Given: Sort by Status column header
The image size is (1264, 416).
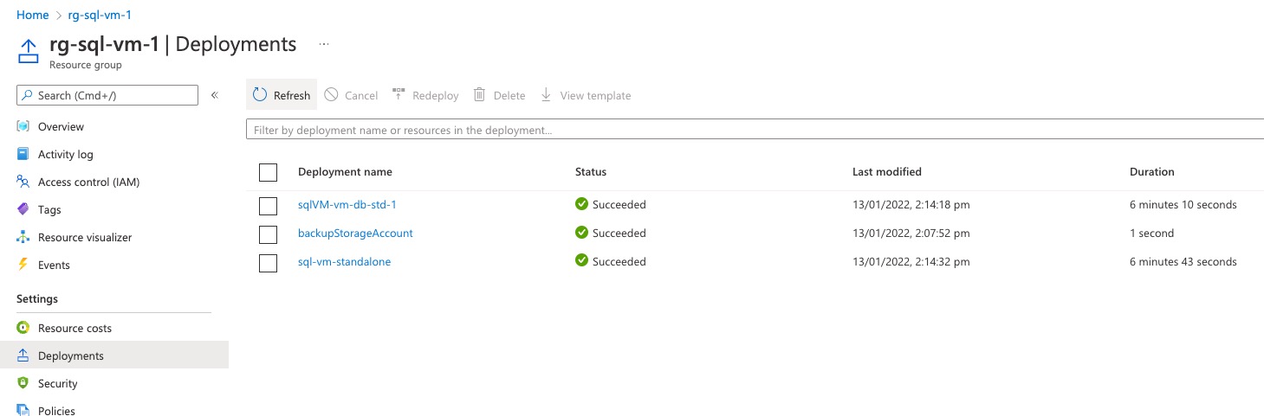Looking at the screenshot, I should click(x=591, y=172).
